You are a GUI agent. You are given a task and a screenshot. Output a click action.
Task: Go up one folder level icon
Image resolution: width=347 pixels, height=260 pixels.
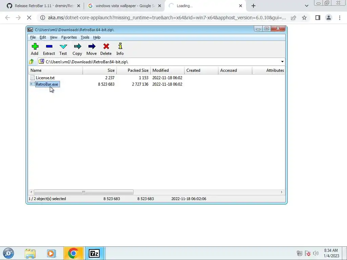(x=32, y=62)
